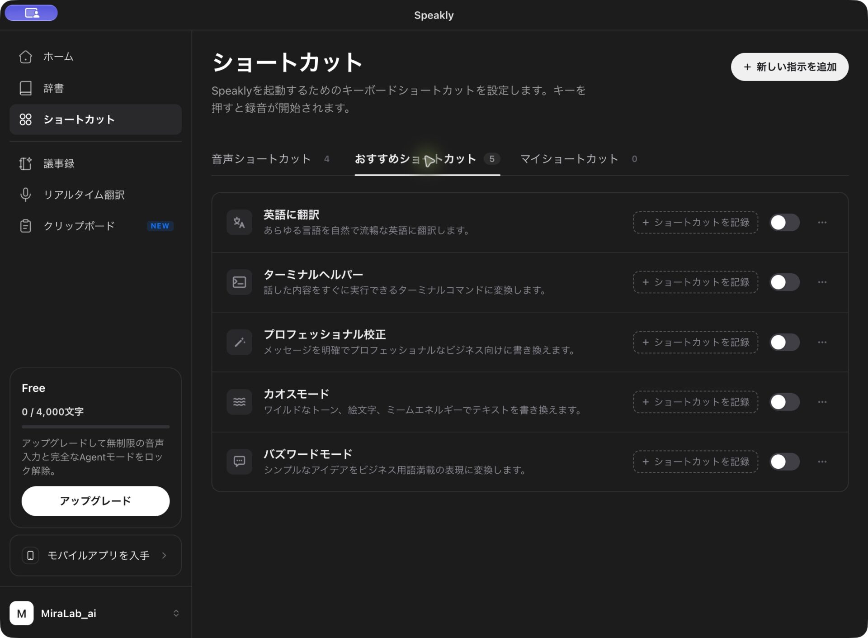
Task: Switch to 音声ショートカット tab
Action: point(270,159)
